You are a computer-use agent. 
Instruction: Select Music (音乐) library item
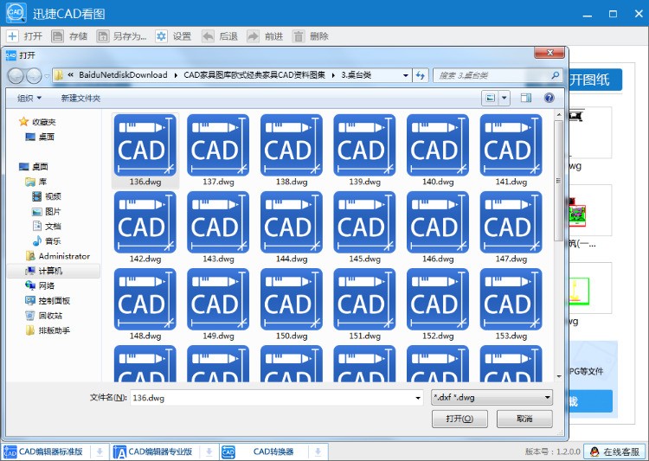click(47, 240)
